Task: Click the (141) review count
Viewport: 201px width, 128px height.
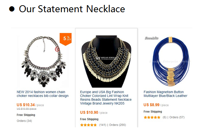Action: pos(102,125)
